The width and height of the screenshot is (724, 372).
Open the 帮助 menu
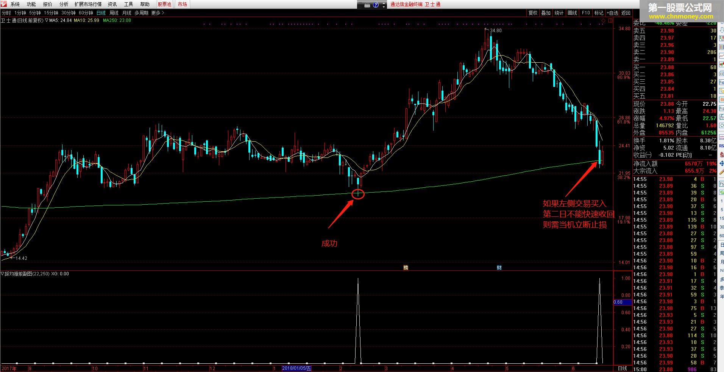(145, 4)
